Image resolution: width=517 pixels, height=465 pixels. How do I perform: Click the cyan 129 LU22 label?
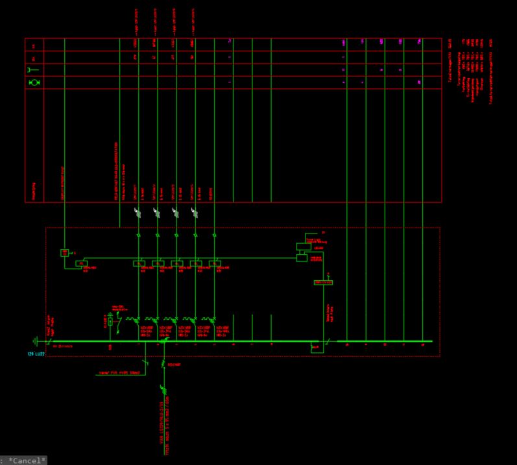36,354
